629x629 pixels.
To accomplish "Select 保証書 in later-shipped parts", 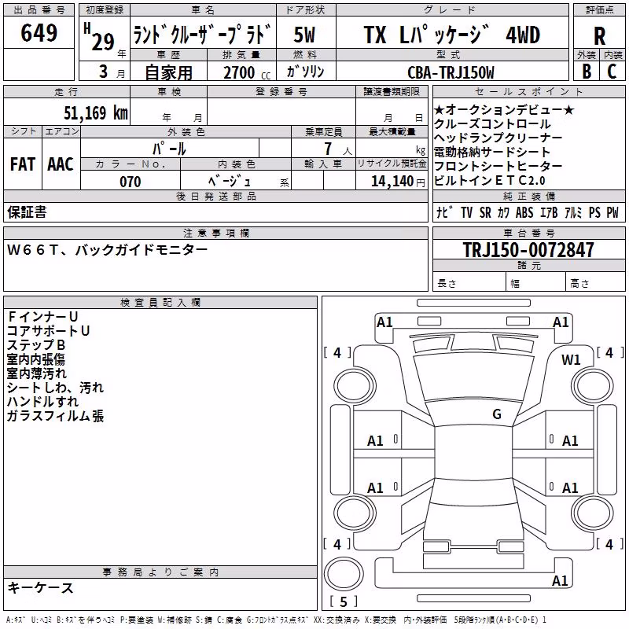I will (27, 212).
